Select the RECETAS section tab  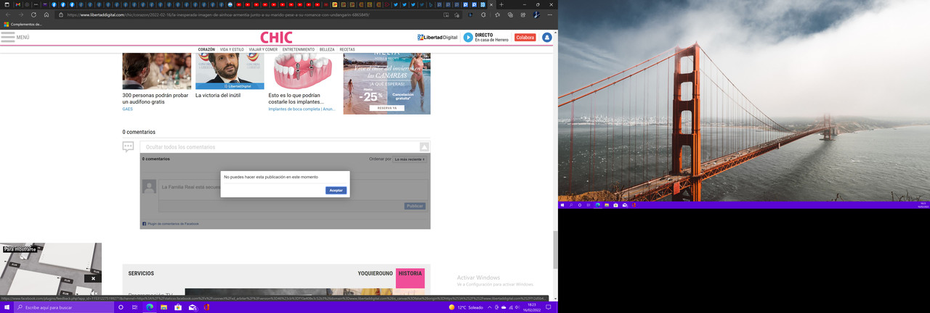tap(347, 49)
